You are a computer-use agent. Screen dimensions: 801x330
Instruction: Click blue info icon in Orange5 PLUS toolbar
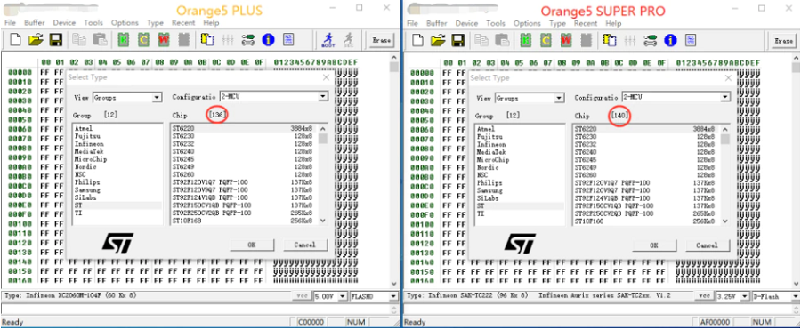pos(268,40)
